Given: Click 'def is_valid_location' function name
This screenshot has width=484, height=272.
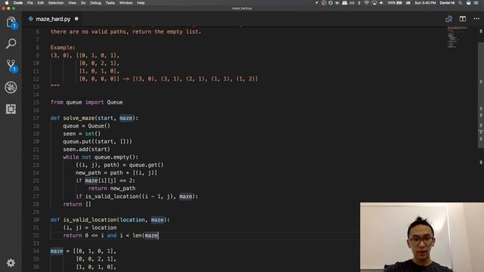Looking at the screenshot, I should click(90, 220).
